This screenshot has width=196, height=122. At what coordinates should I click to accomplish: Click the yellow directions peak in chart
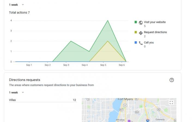click(x=108, y=41)
